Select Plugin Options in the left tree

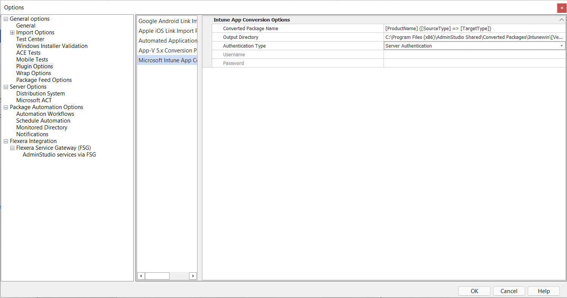click(x=34, y=66)
